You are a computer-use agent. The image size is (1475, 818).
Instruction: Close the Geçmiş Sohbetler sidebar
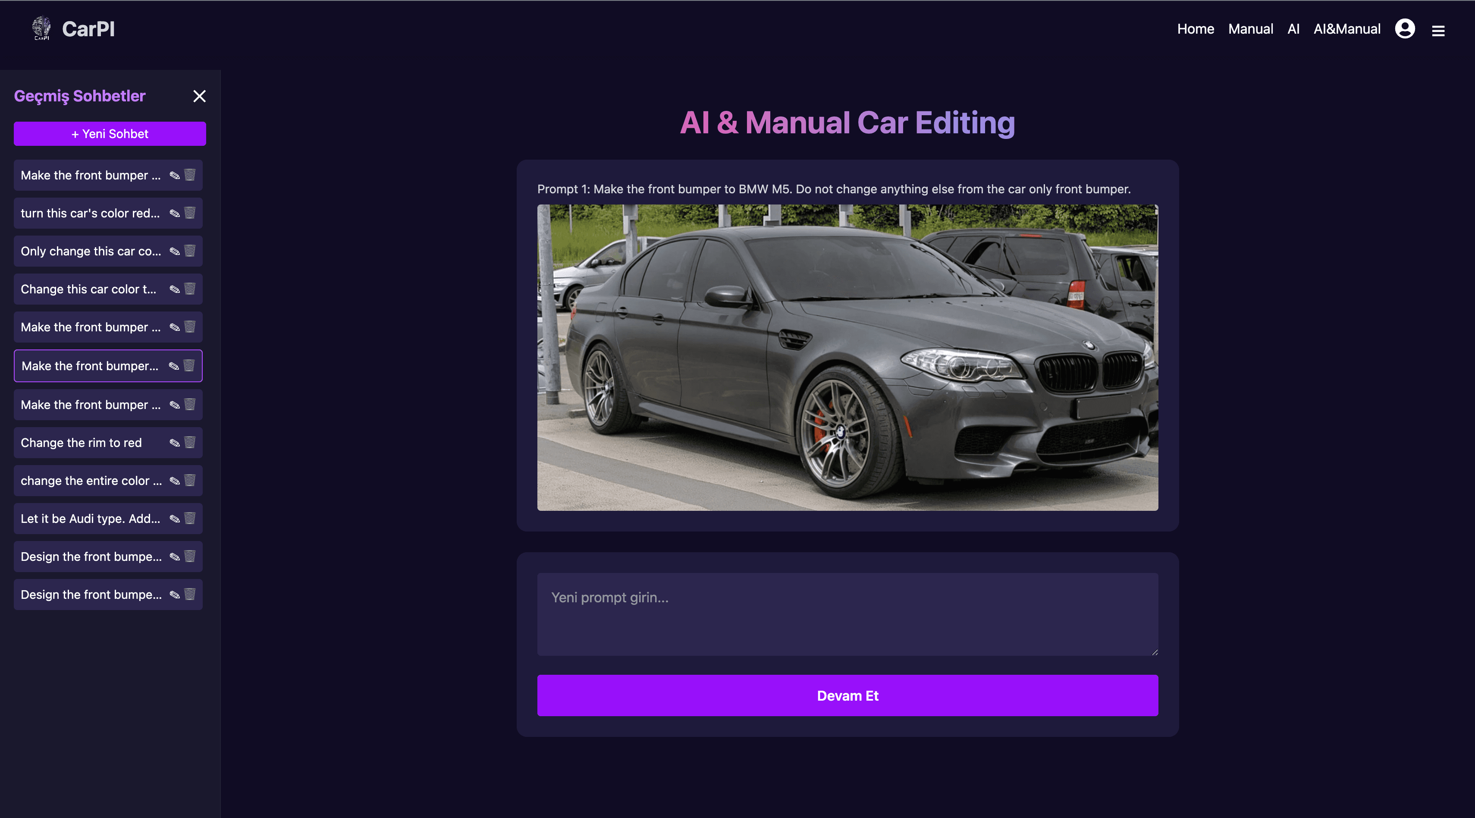point(199,96)
